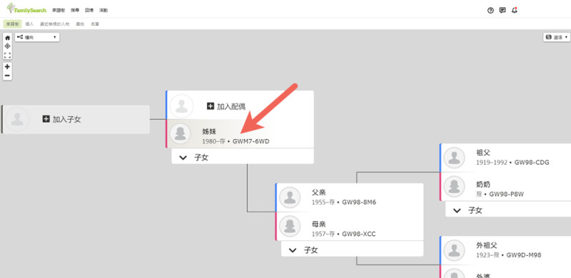Click the avatar of 父亲
571x278 pixels.
[x=290, y=197]
